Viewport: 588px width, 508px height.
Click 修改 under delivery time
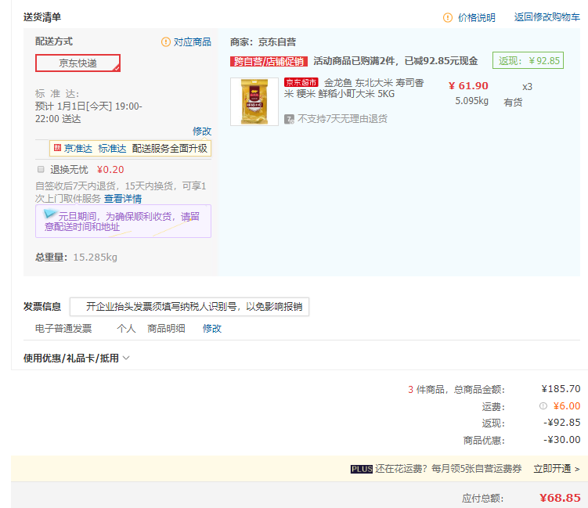point(202,132)
